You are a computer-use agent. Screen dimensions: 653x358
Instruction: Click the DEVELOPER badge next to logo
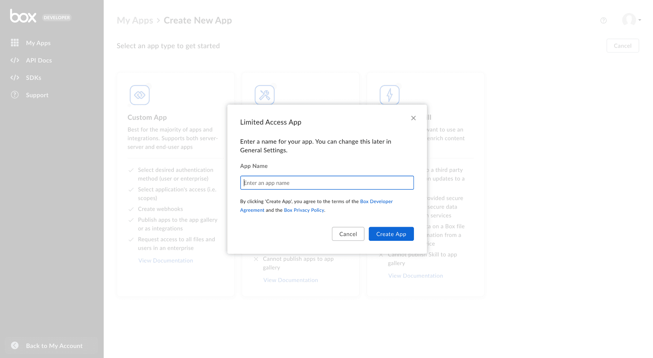[x=57, y=17]
